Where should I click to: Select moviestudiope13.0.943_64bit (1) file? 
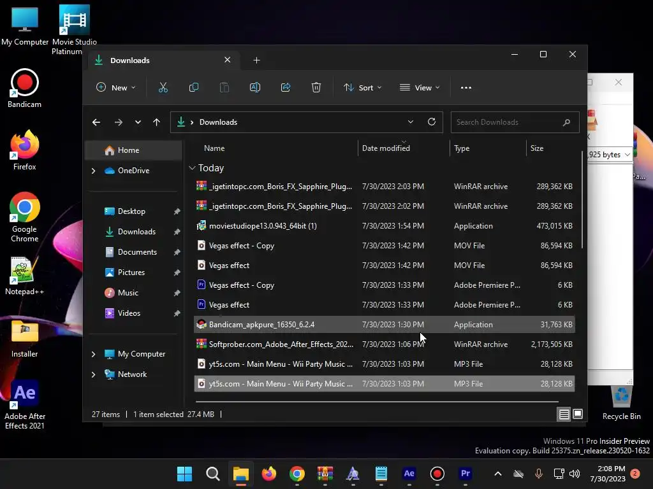385,226
